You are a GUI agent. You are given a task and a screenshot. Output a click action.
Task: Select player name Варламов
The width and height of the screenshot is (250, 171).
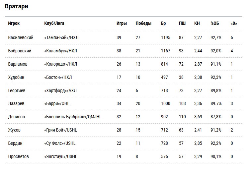(18, 64)
